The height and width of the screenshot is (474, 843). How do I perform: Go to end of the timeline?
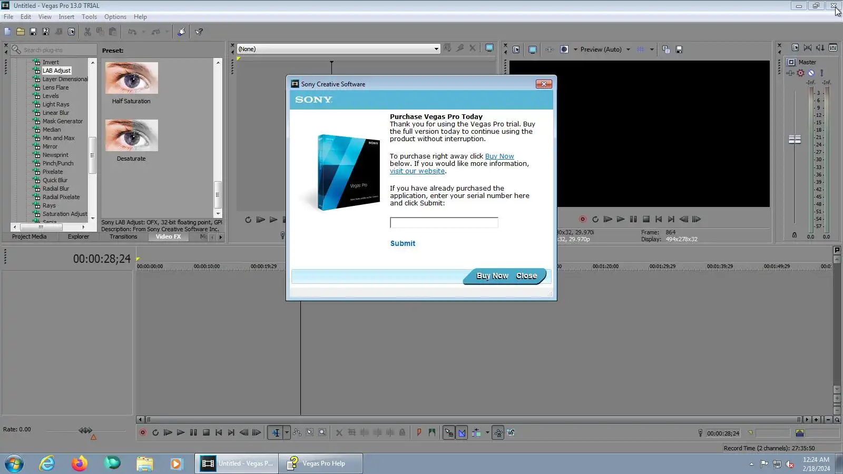click(231, 432)
